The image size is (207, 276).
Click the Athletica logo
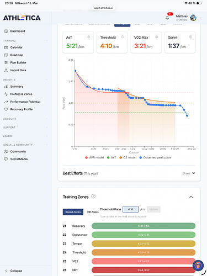(22, 18)
